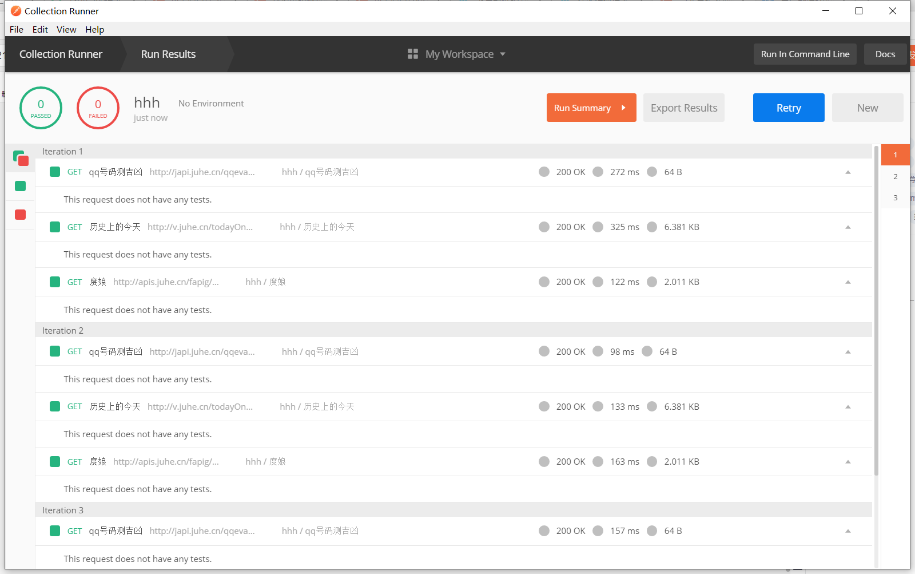Collapse 度娘 request with 122 ms

pos(848,282)
